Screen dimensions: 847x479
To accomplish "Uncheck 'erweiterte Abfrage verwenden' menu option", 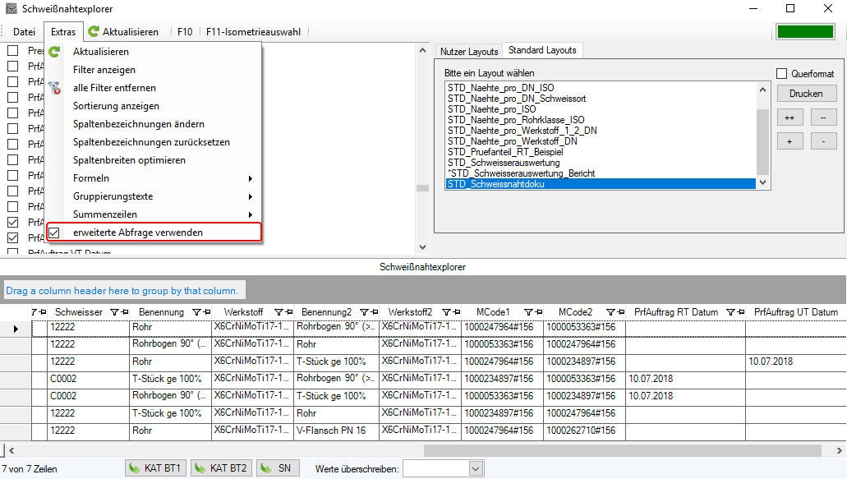I will [x=54, y=233].
